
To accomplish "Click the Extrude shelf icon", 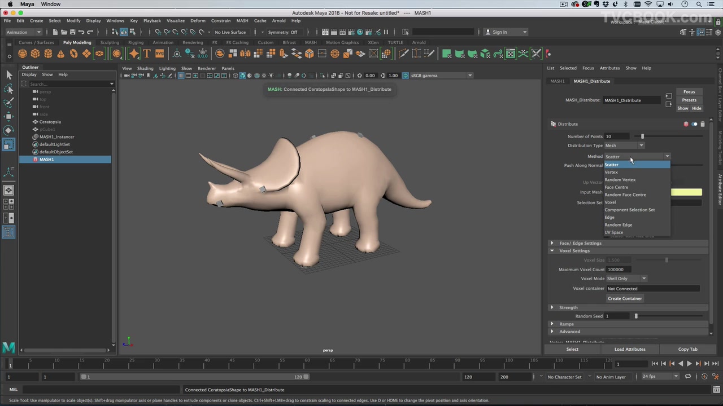I will coord(284,54).
